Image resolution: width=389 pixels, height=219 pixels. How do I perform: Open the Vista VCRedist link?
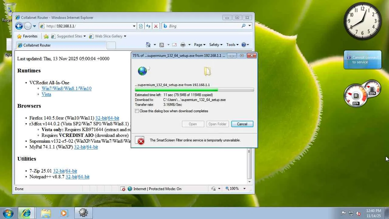pyautogui.click(x=46, y=94)
